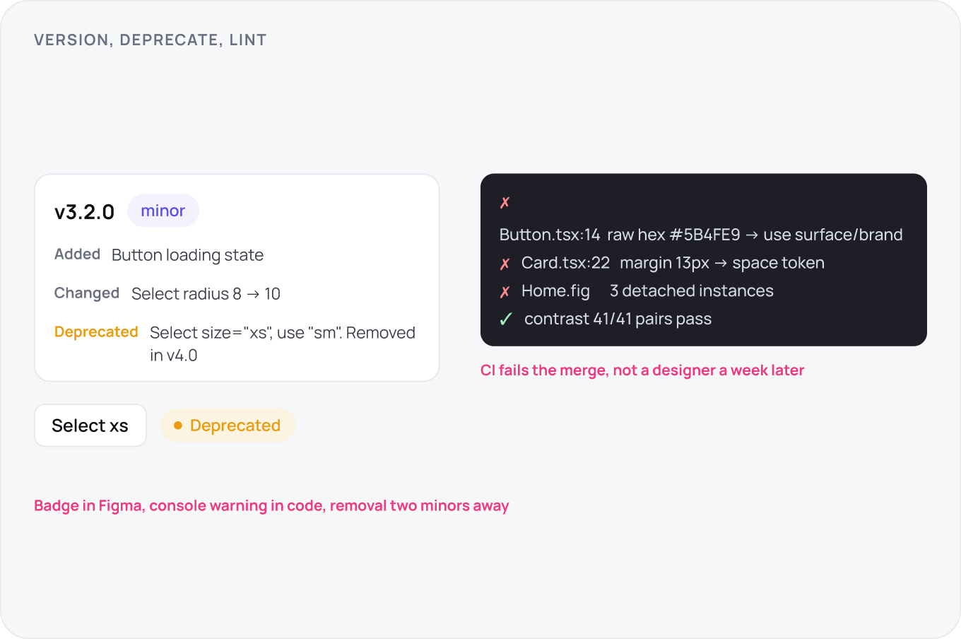The height and width of the screenshot is (639, 961).
Task: Click the "Badge in Figma, console warning" caption
Action: [271, 506]
